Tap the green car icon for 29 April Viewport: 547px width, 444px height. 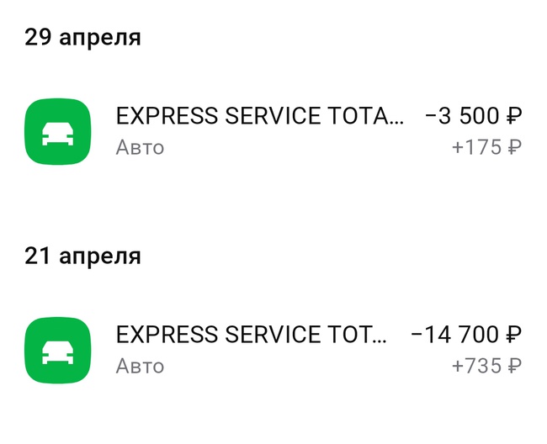tap(57, 131)
